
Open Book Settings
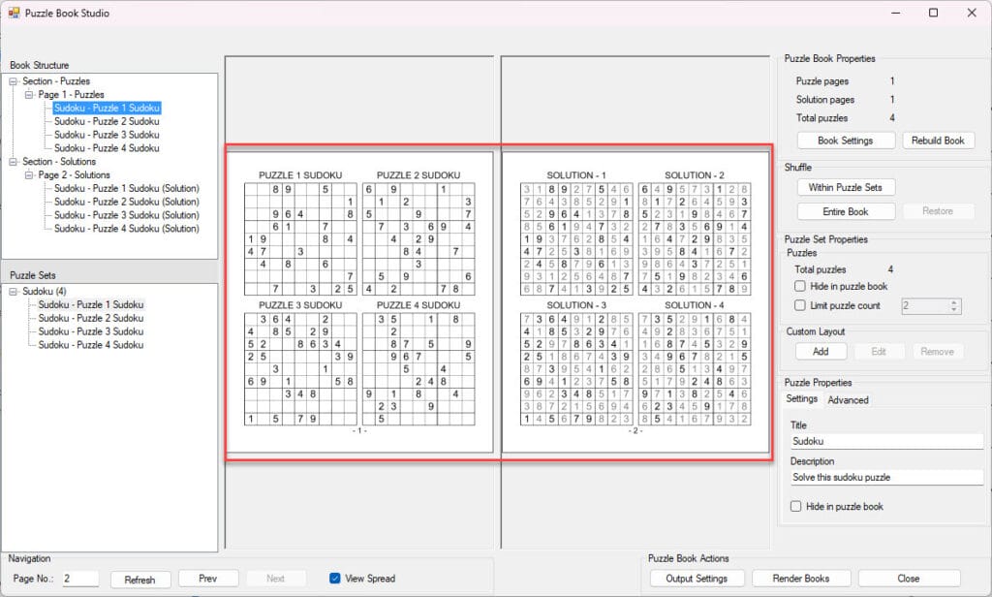coord(845,141)
